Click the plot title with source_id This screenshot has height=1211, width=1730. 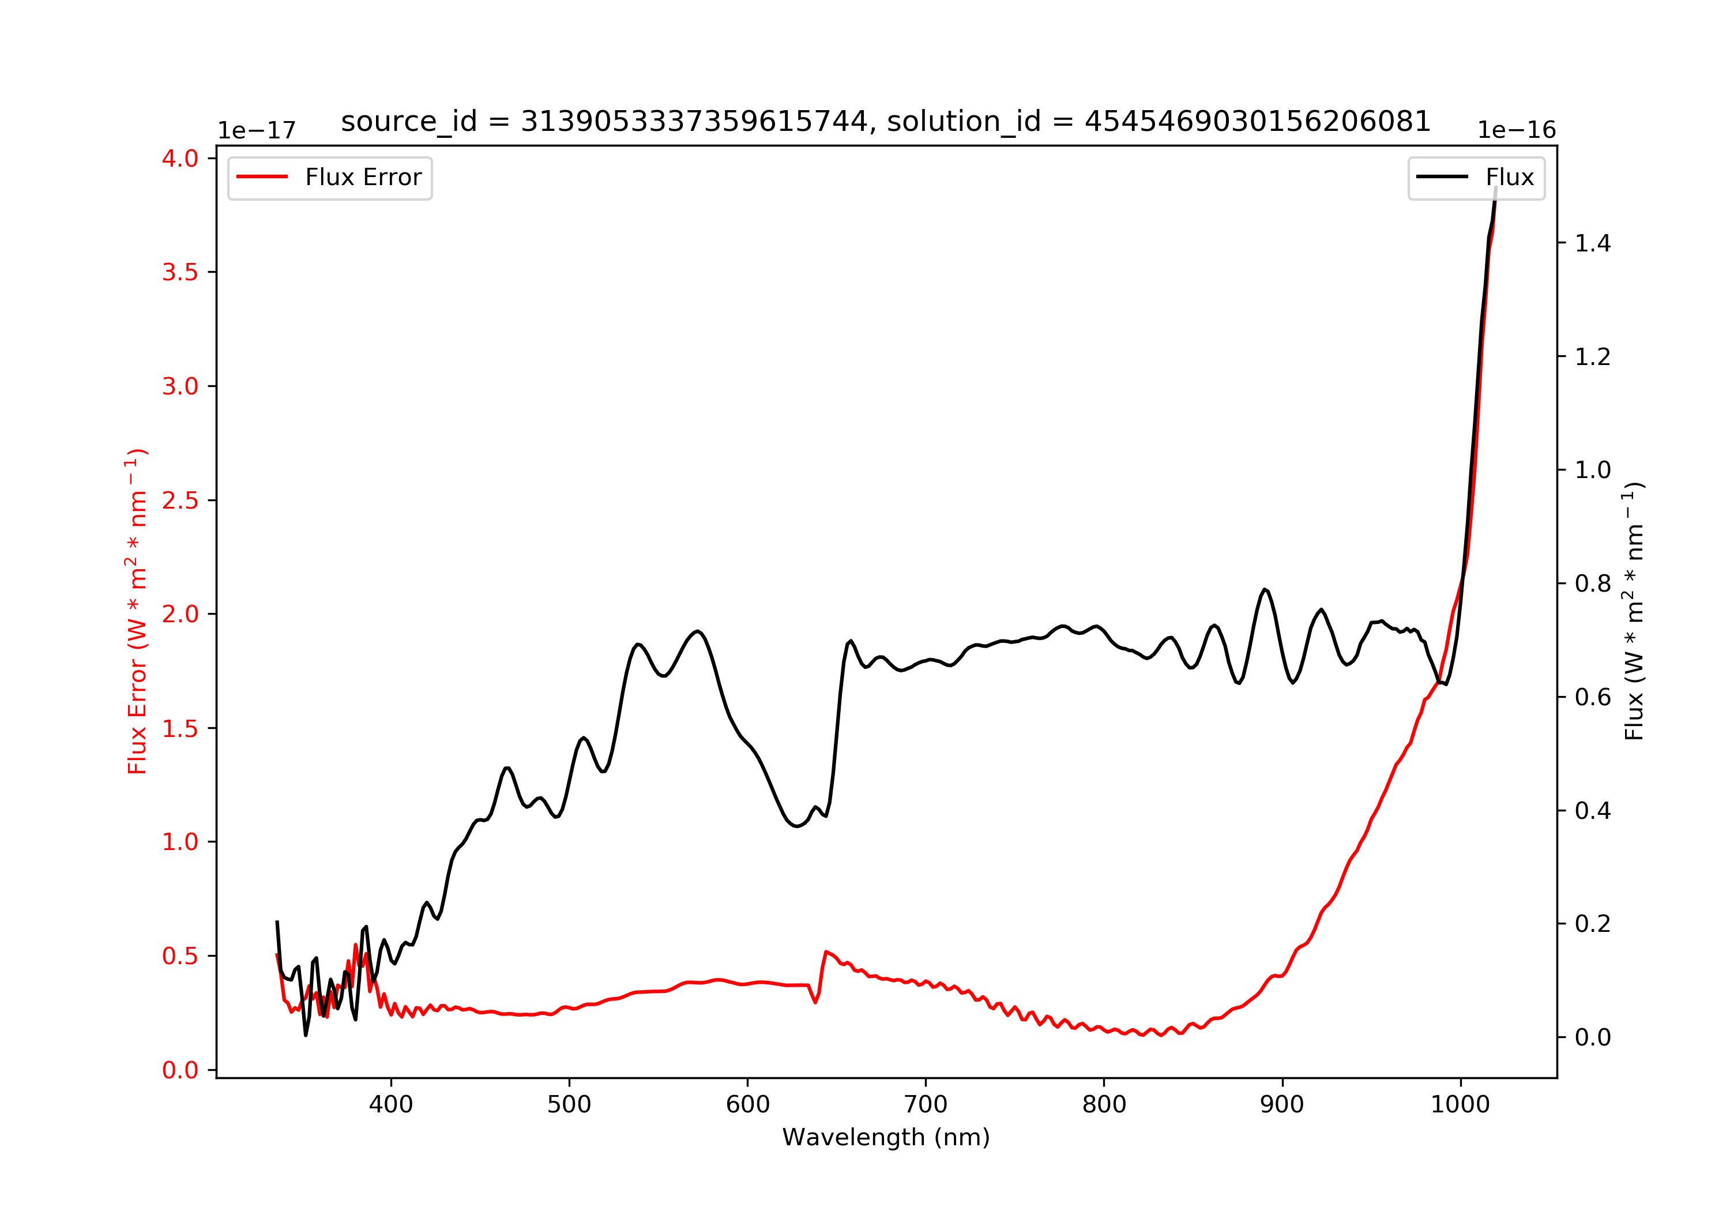[886, 121]
